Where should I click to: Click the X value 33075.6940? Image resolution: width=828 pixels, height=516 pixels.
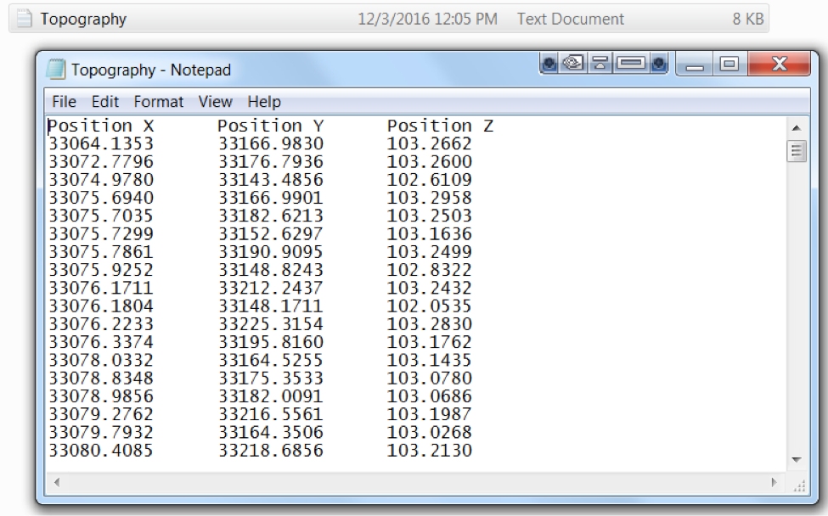tap(101, 198)
